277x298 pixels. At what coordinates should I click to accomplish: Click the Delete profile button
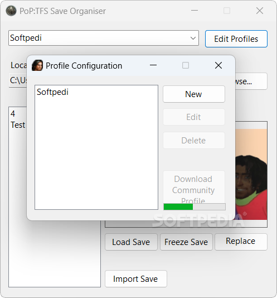(x=194, y=141)
